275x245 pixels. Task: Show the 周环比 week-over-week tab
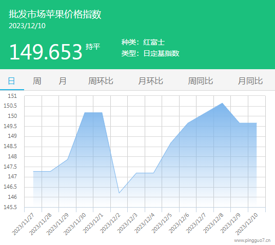[x=101, y=81]
